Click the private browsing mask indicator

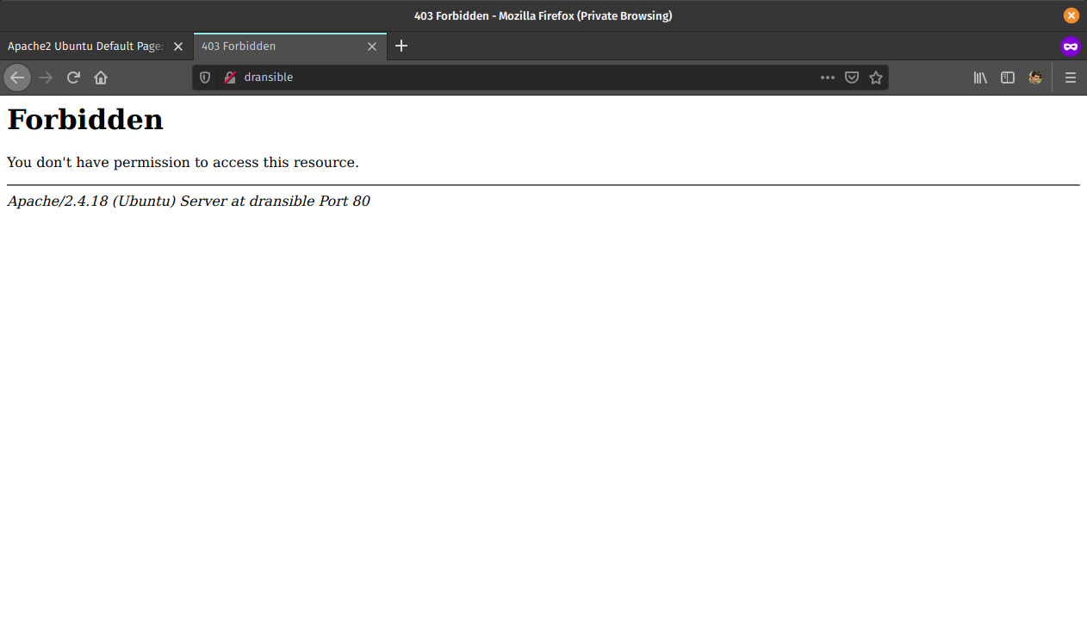pos(1071,47)
